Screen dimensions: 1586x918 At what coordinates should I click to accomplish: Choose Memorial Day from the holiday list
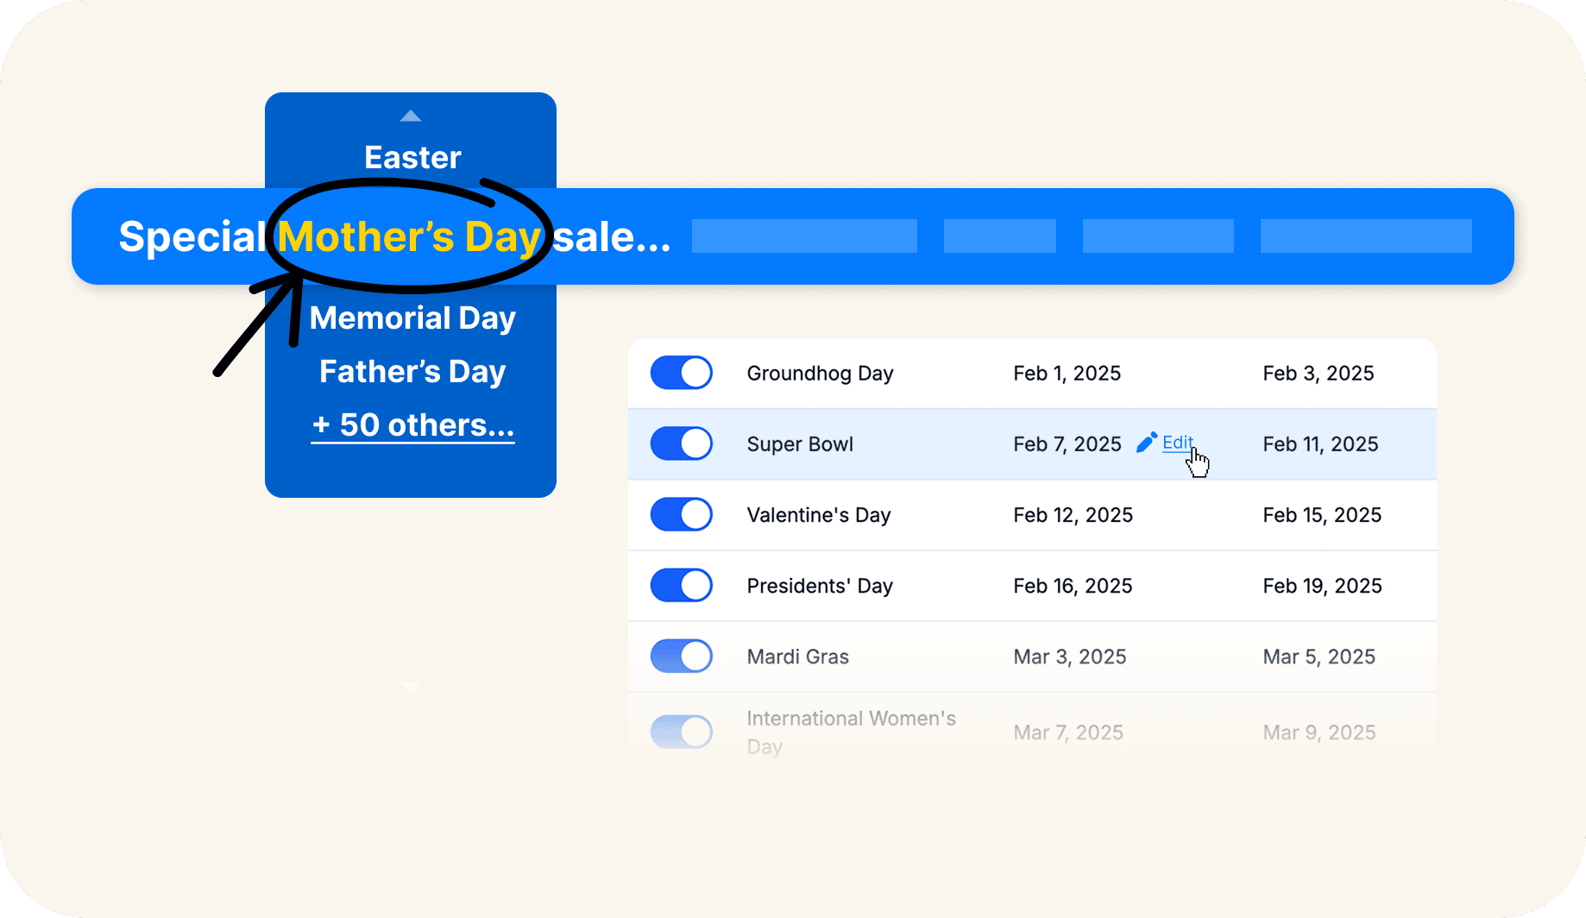[412, 318]
